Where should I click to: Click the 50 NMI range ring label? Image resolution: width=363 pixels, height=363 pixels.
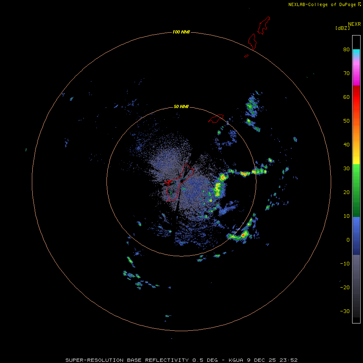click(x=181, y=106)
